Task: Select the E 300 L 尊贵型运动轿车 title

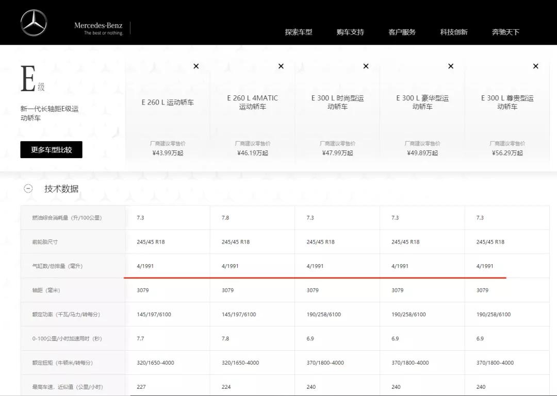Action: click(507, 102)
